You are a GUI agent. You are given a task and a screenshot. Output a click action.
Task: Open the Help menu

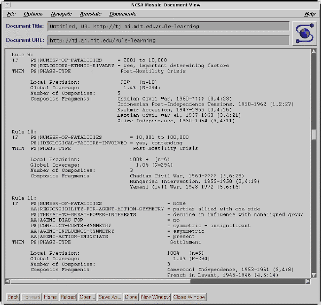[310, 14]
